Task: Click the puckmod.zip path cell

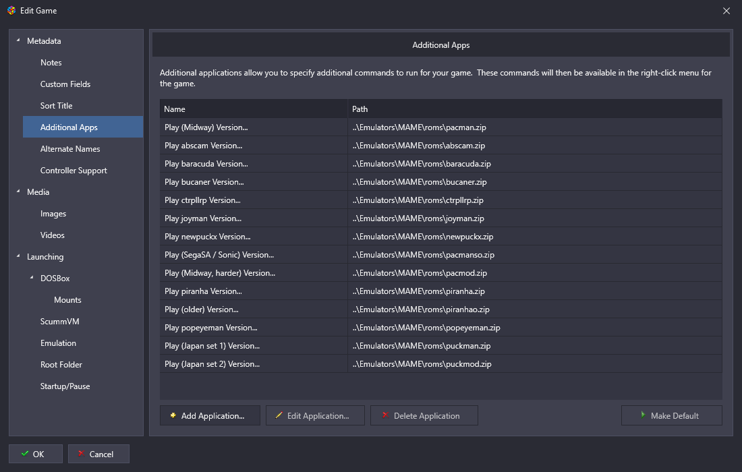Action: pyautogui.click(x=535, y=363)
